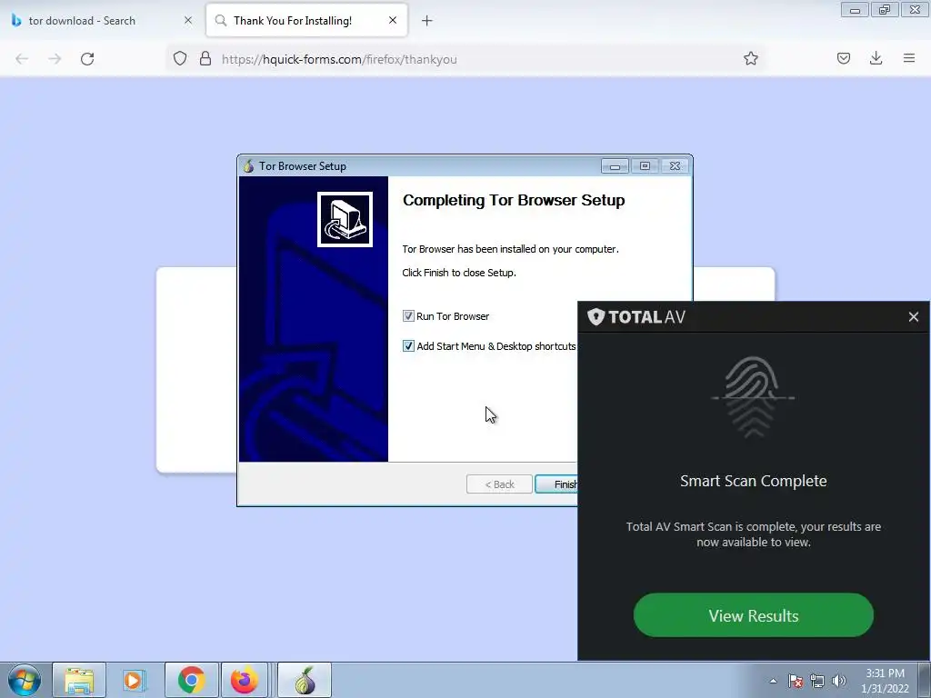Click the onion icon in Tor Setup title bar
The height and width of the screenshot is (698, 931).
coord(248,165)
